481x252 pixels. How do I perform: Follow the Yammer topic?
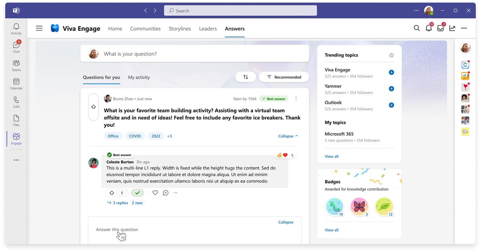coord(391,89)
